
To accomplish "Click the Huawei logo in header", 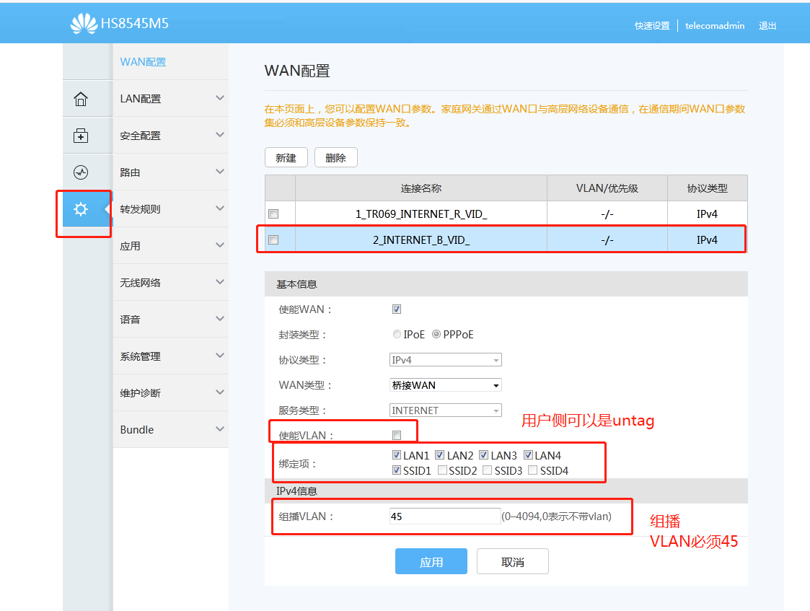I will tap(84, 24).
